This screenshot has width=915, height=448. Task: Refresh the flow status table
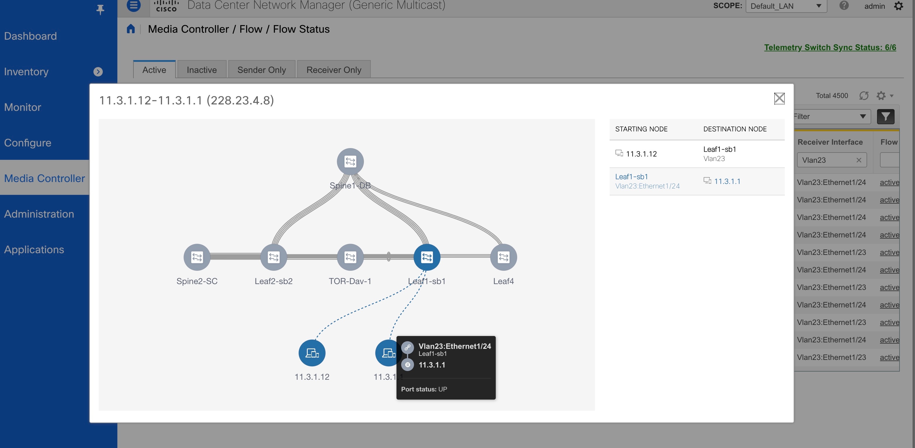864,95
